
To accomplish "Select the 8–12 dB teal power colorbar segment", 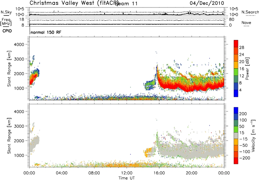I will point(236,79).
